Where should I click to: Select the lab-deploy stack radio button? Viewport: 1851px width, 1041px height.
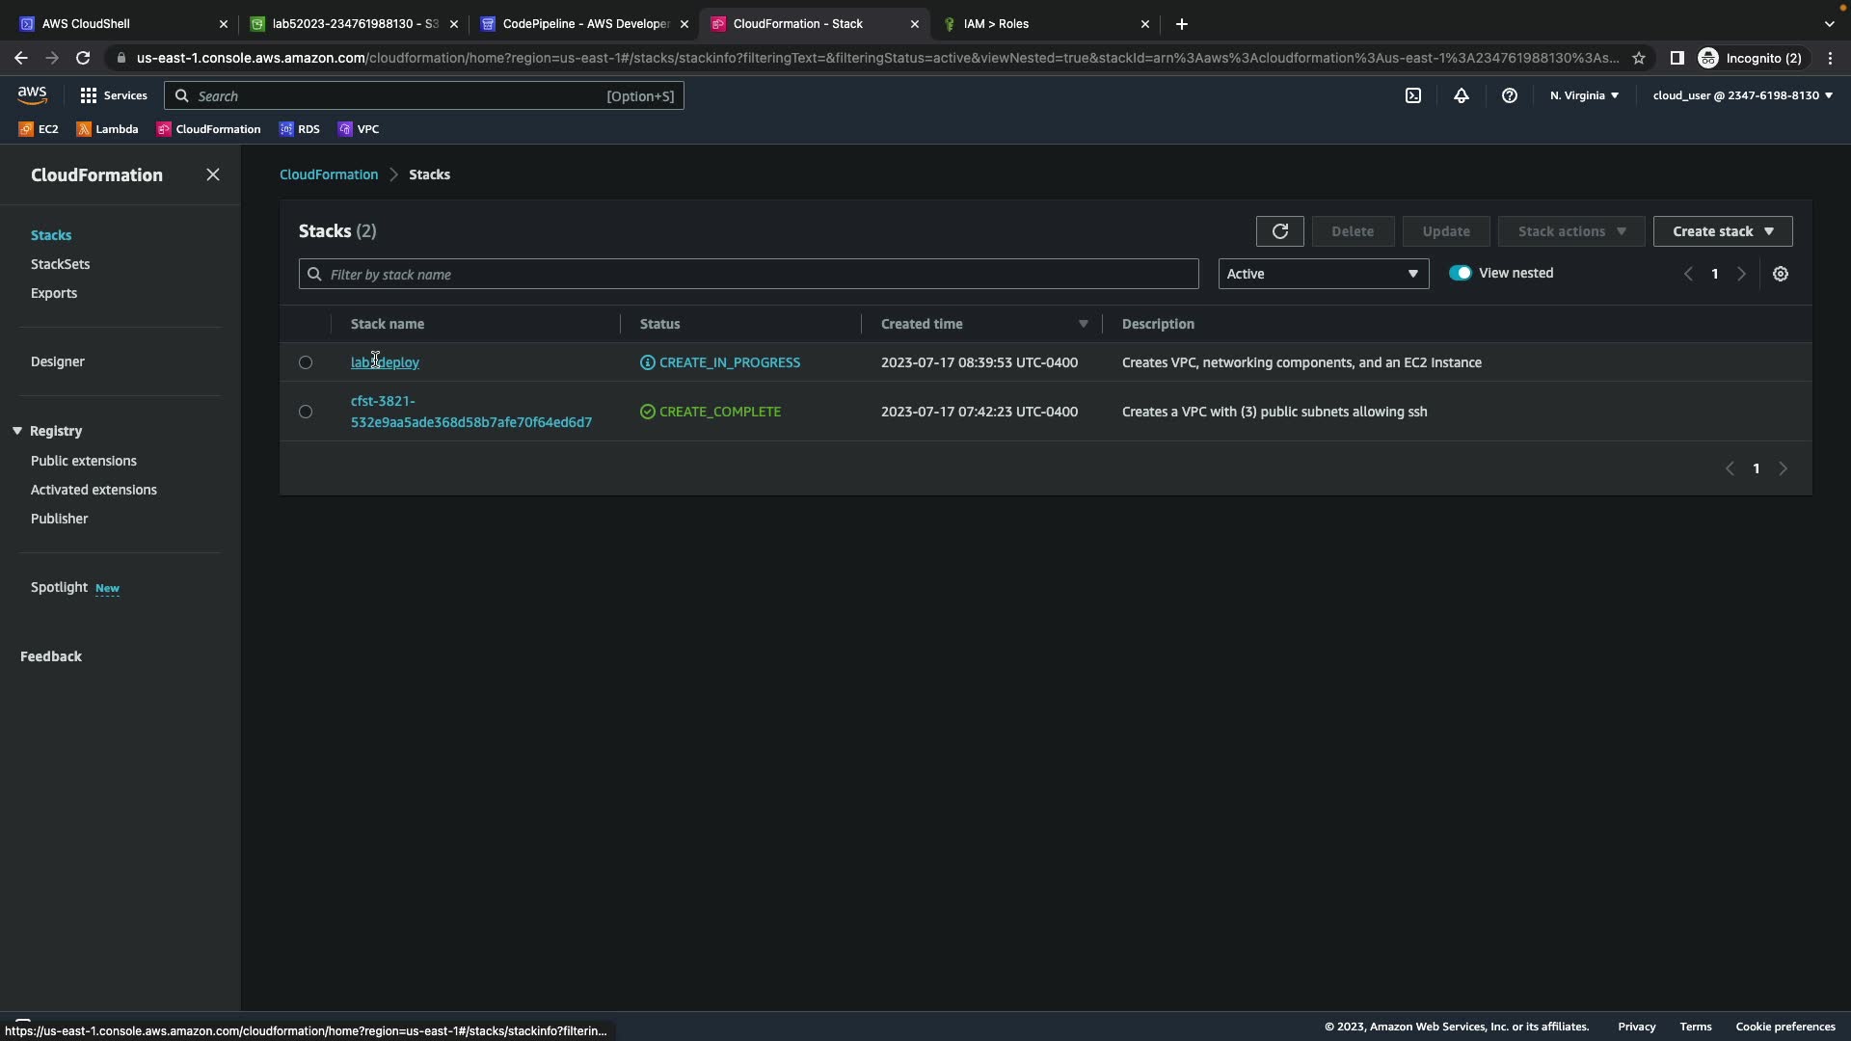[x=306, y=362]
